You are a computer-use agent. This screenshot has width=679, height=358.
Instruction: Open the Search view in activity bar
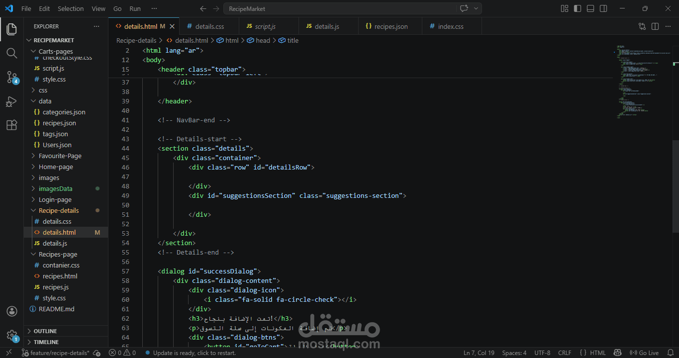(11, 53)
